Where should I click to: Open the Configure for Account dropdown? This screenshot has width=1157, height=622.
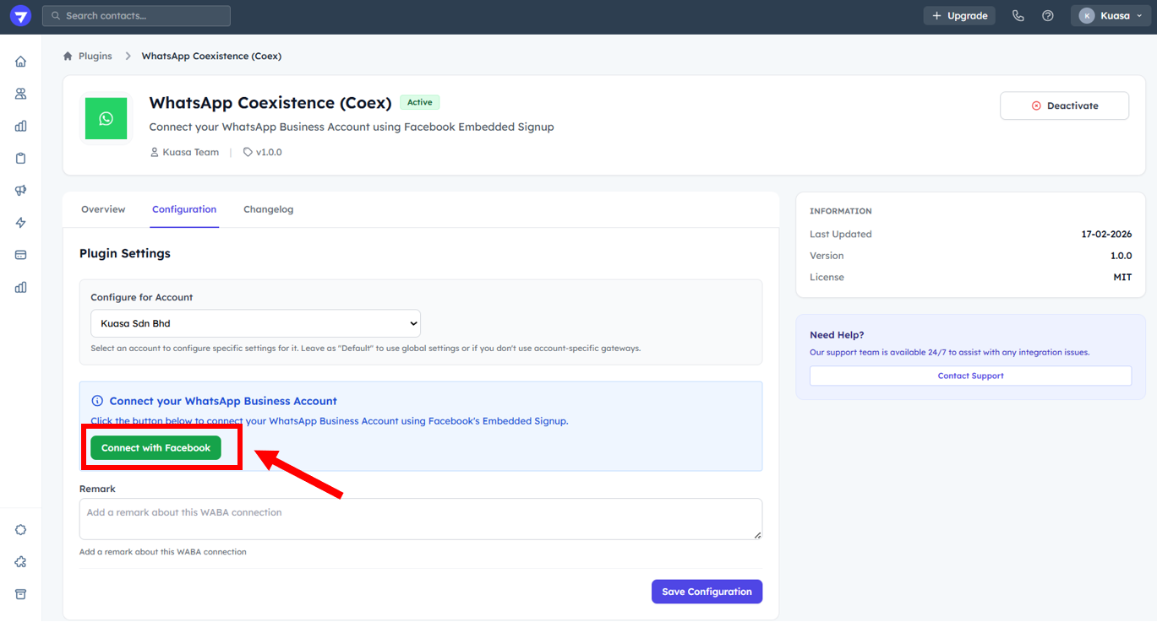tap(255, 323)
